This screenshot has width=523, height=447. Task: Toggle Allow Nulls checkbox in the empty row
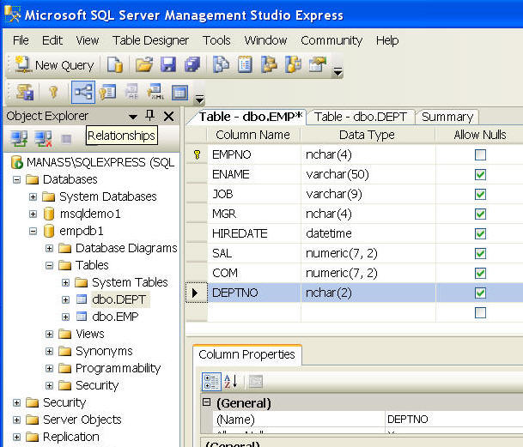coord(480,312)
